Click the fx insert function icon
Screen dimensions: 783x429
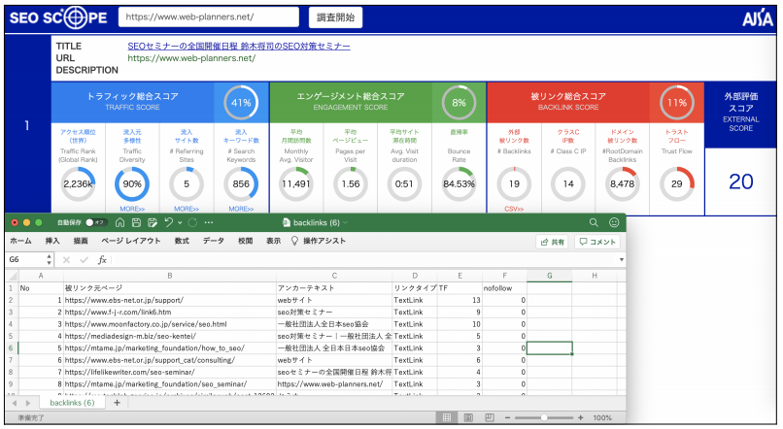click(x=102, y=260)
